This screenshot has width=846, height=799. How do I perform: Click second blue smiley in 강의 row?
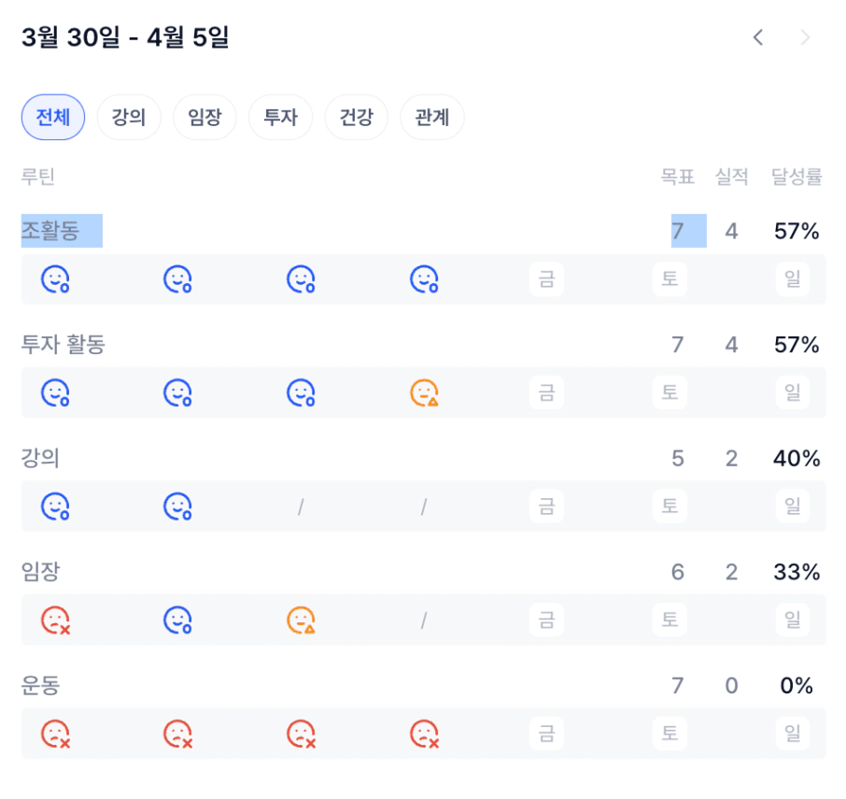click(x=177, y=507)
